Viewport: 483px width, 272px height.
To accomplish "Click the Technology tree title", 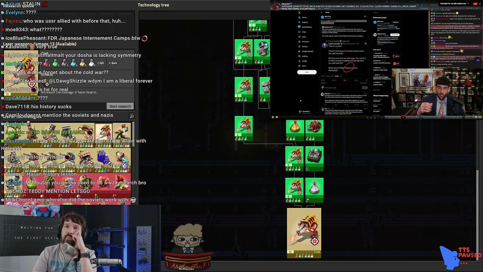I will click(x=153, y=5).
